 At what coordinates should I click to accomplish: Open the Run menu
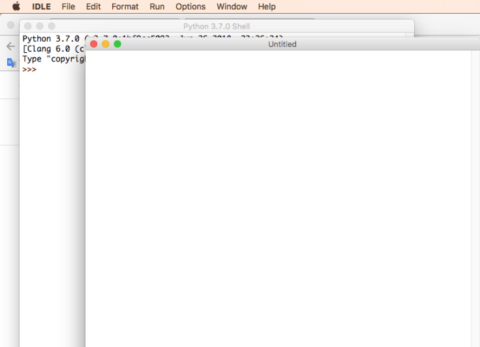pyautogui.click(x=157, y=7)
